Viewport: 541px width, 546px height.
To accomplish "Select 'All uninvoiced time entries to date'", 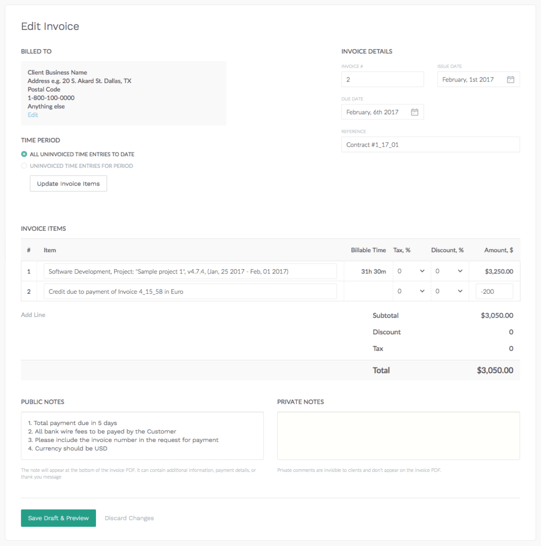I will (x=23, y=154).
